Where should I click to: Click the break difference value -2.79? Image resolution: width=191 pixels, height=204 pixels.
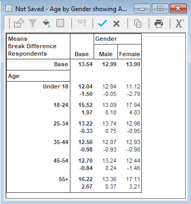(133, 94)
